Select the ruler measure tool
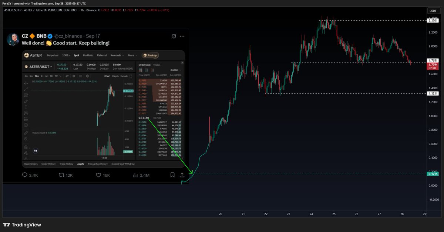The width and height of the screenshot is (444, 232). click(x=26, y=133)
